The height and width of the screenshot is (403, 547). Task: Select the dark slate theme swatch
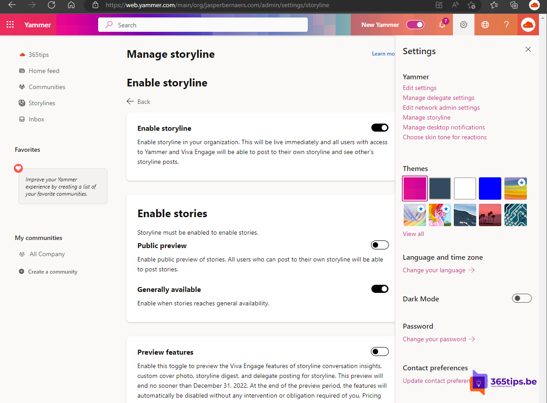(x=440, y=188)
